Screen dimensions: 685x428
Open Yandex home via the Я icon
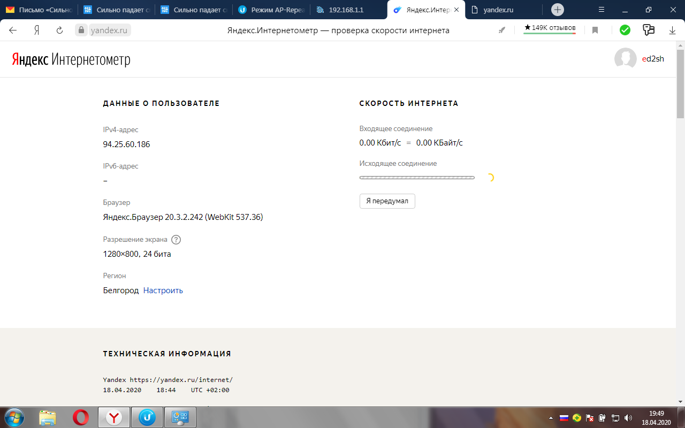point(36,30)
